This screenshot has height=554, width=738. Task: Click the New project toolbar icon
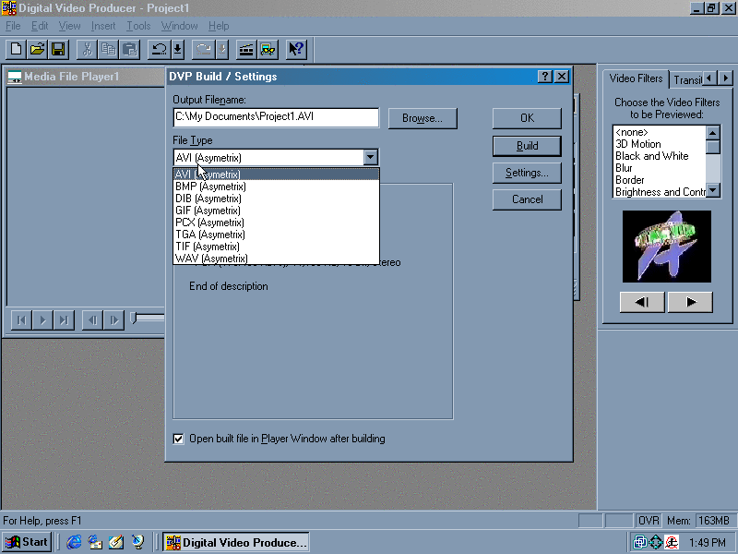pyautogui.click(x=16, y=49)
